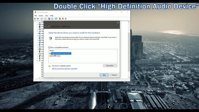The height and width of the screenshot is (112, 199).
Task: Click Device Manager vertical scrollbar thumb
Action: point(129,52)
